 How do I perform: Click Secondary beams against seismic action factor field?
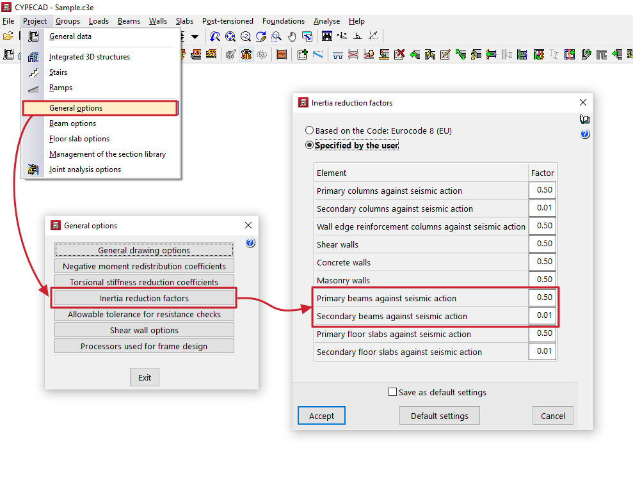click(542, 315)
